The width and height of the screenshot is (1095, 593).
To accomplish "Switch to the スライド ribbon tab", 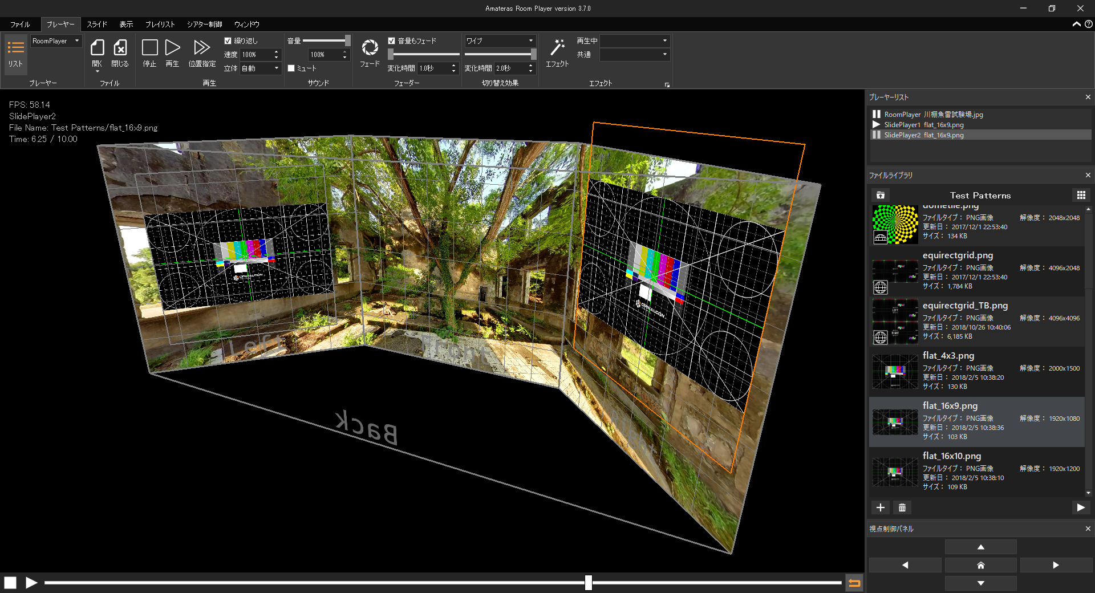I will coord(97,25).
